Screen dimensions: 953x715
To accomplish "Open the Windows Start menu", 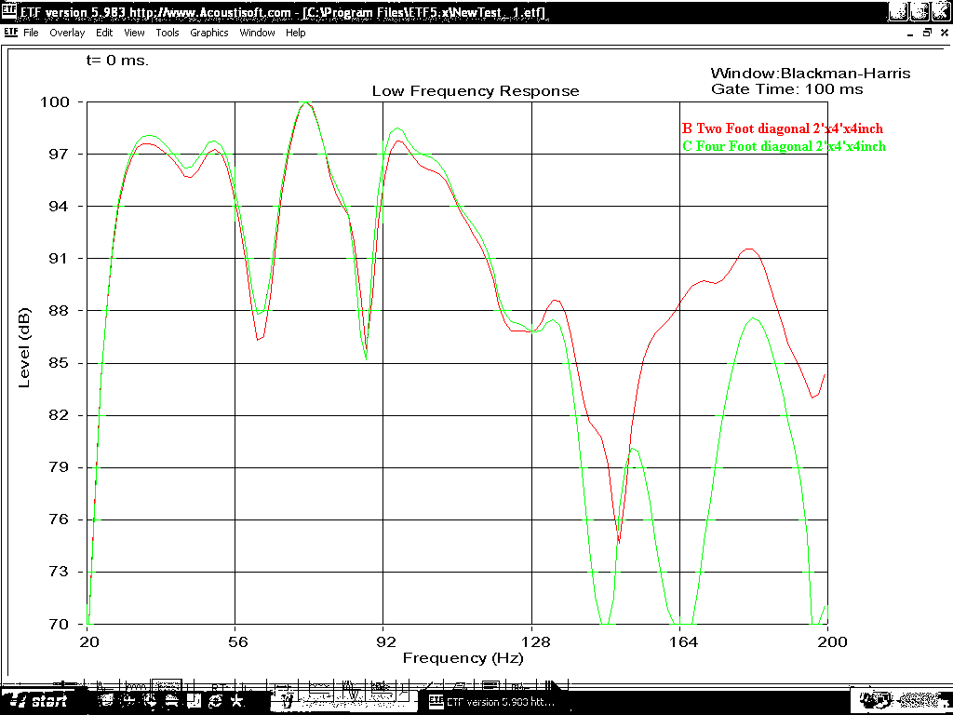I will pos(39,701).
